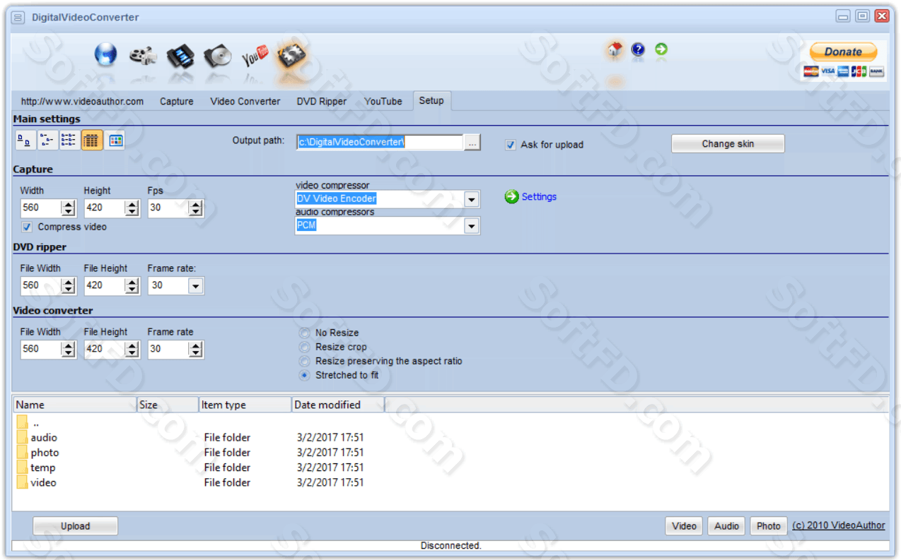The image size is (901, 560).
Task: Toggle the Compress video checkbox
Action: tap(27, 227)
